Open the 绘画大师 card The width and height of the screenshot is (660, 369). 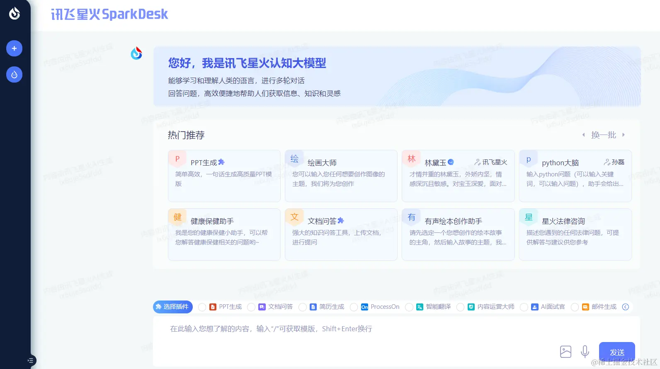[341, 176]
